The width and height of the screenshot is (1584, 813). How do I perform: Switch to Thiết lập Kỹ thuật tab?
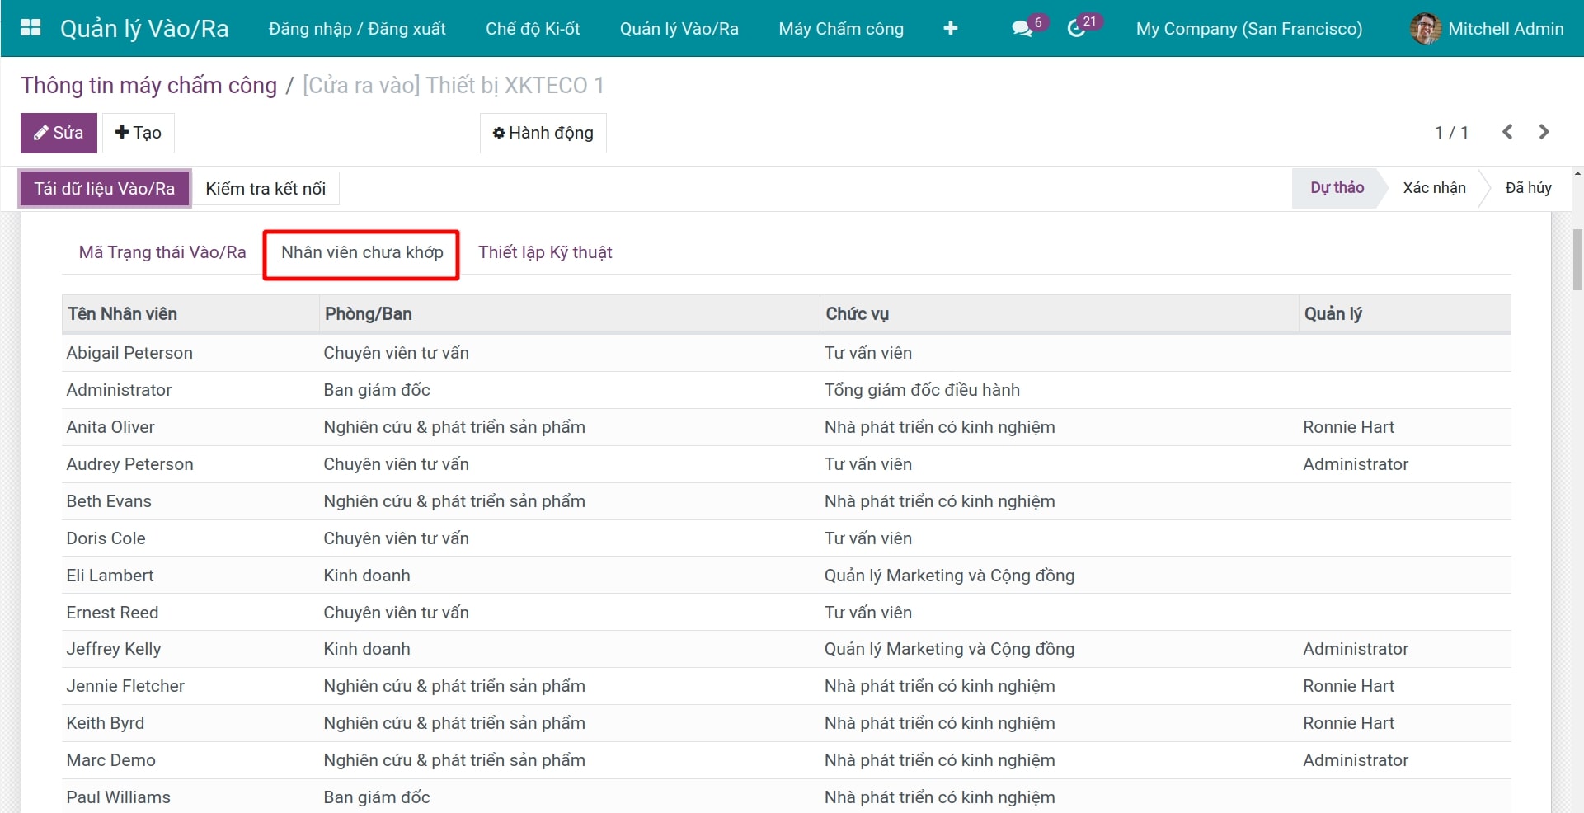[545, 252]
